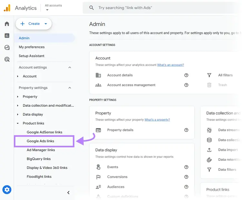Open help for Account access management
The width and height of the screenshot is (242, 200).
click(186, 85)
